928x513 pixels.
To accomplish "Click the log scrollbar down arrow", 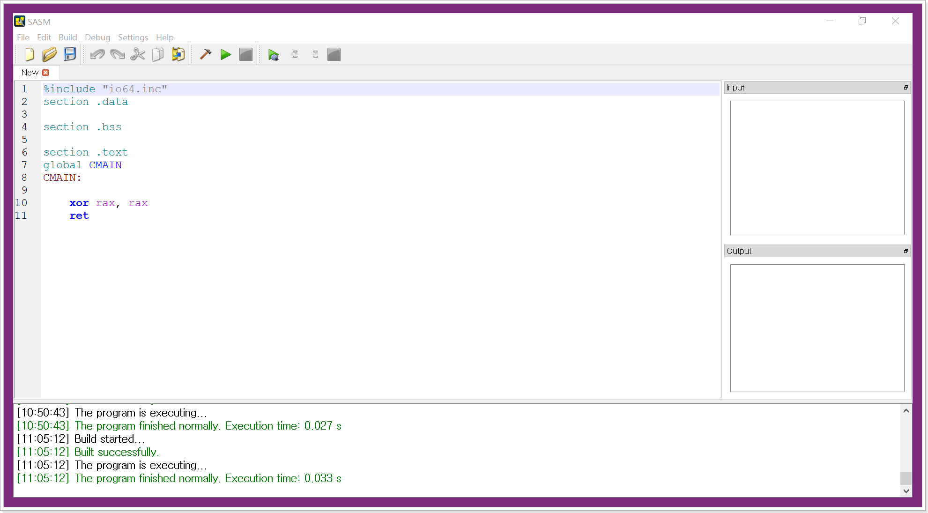I will [x=906, y=491].
